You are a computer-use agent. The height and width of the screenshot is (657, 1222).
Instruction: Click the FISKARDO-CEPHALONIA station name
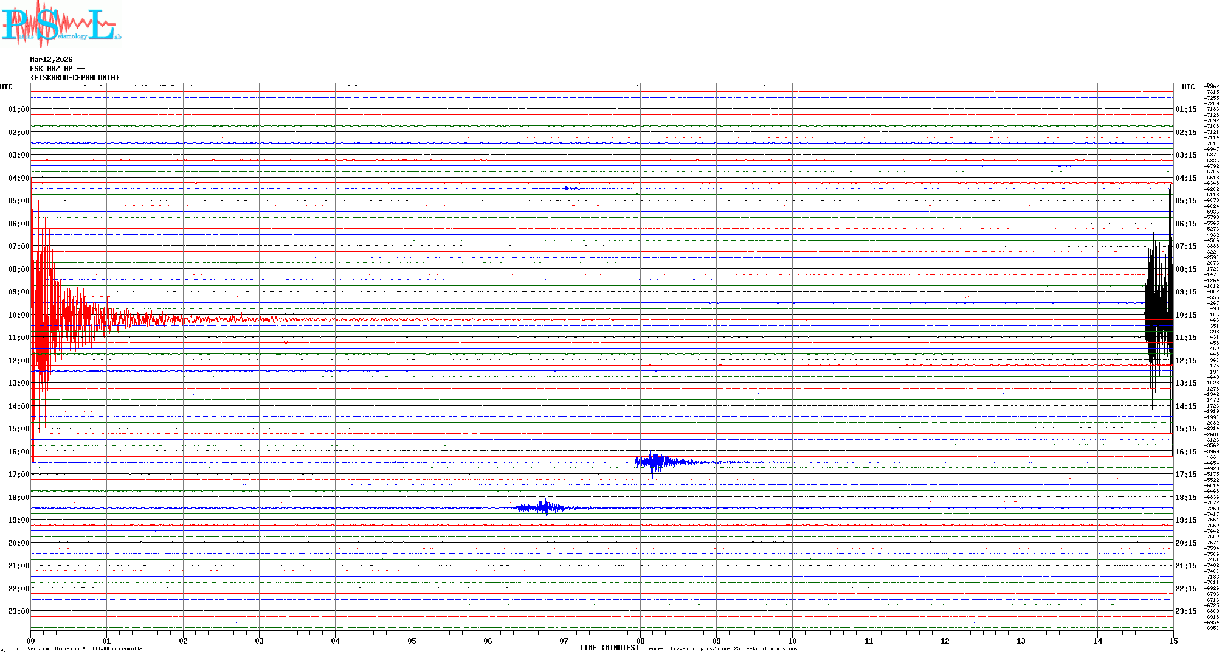74,78
